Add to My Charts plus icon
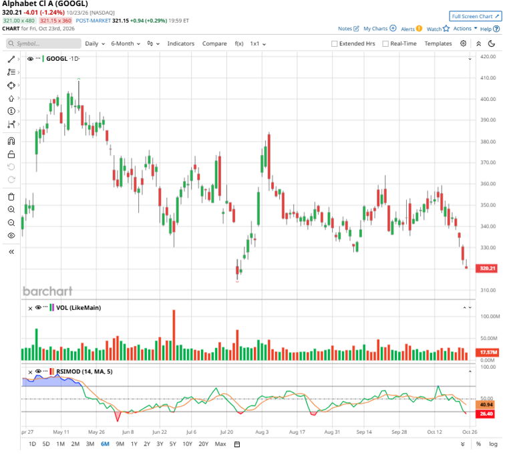 (393, 28)
